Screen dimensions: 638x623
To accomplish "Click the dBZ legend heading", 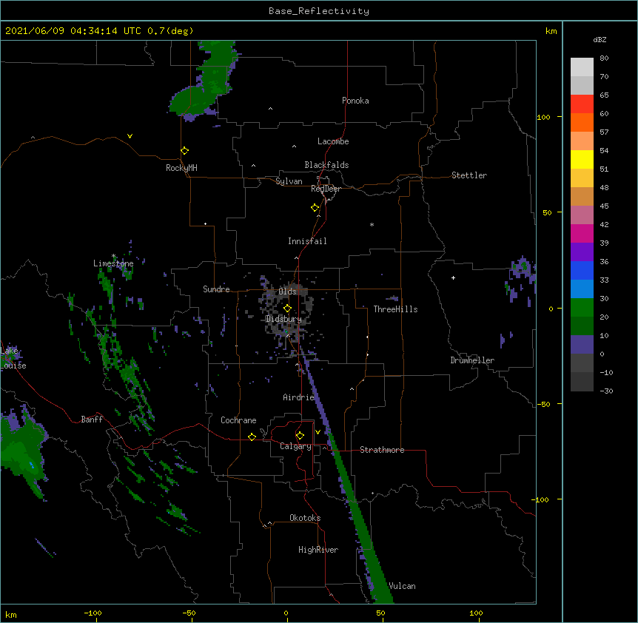I will click(x=600, y=39).
